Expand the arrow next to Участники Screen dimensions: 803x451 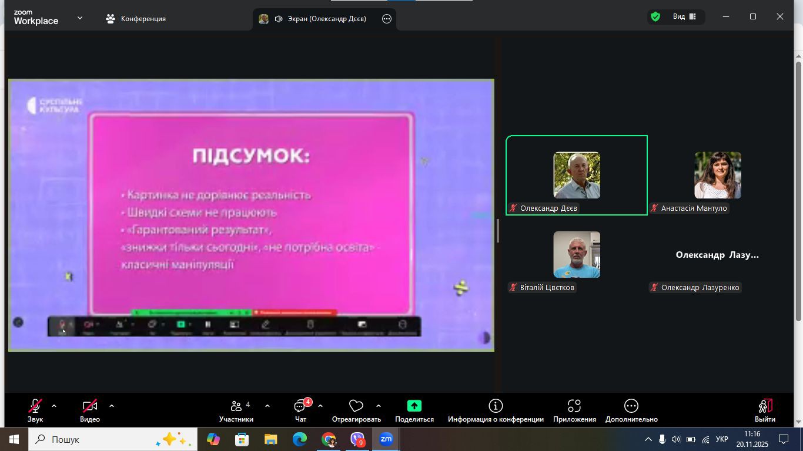[267, 406]
